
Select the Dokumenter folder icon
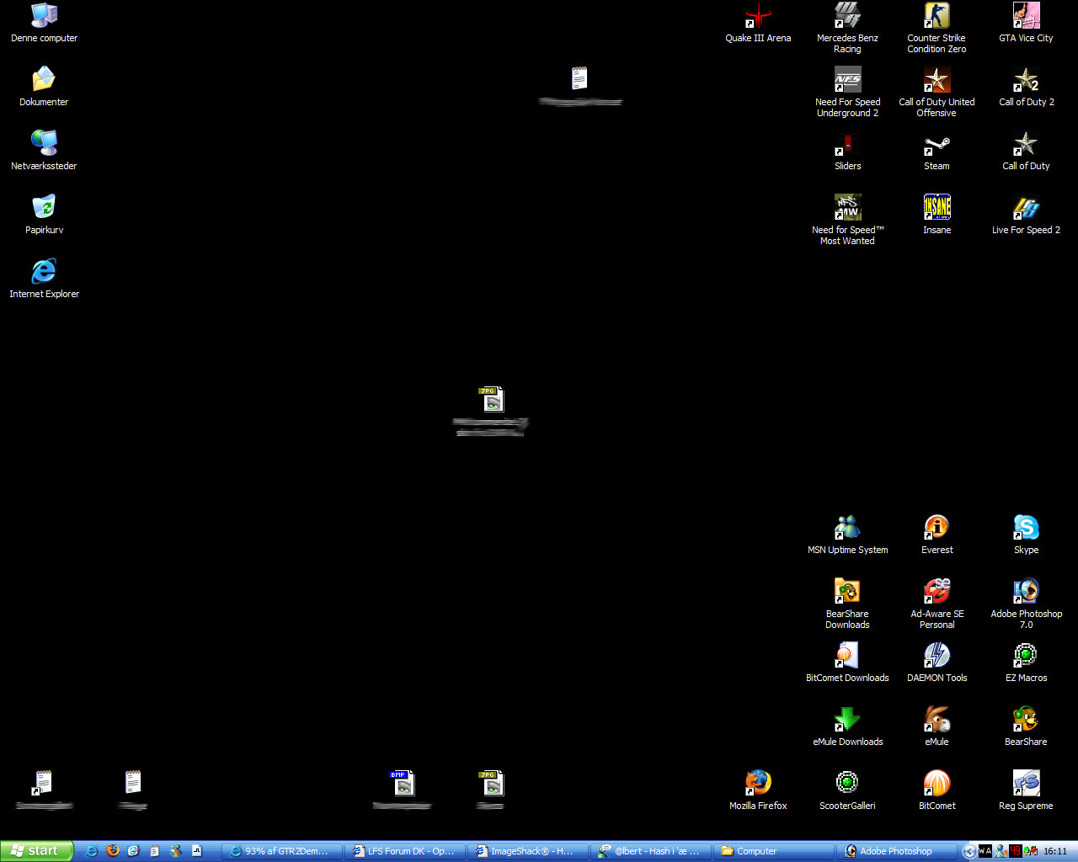pyautogui.click(x=44, y=87)
